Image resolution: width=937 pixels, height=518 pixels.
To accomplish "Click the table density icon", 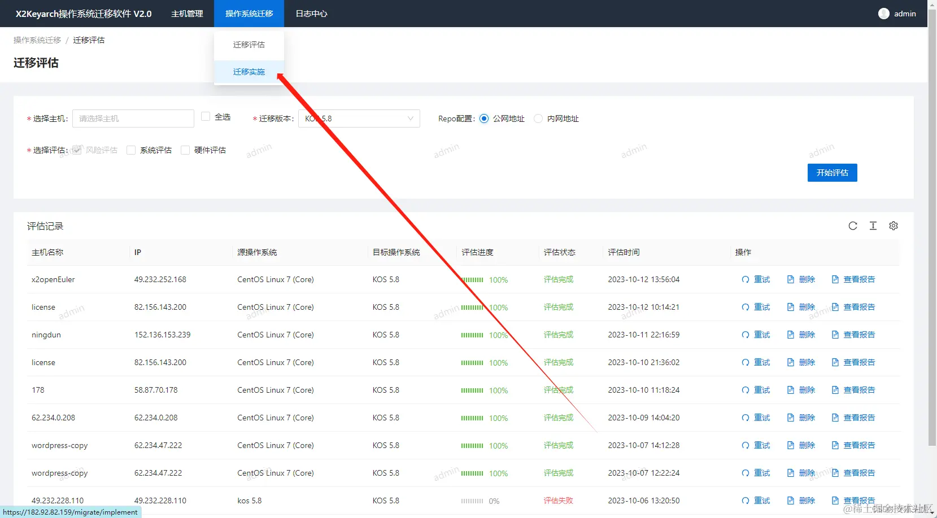I will (873, 226).
